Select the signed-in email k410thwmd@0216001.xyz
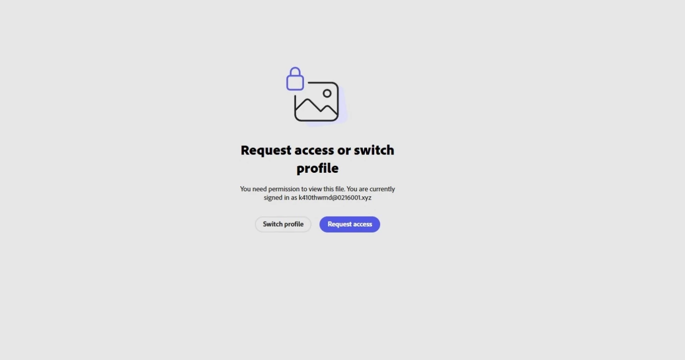 [335, 198]
